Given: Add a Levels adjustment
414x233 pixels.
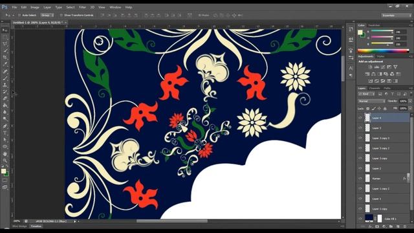Looking at the screenshot, I should click(376, 67).
